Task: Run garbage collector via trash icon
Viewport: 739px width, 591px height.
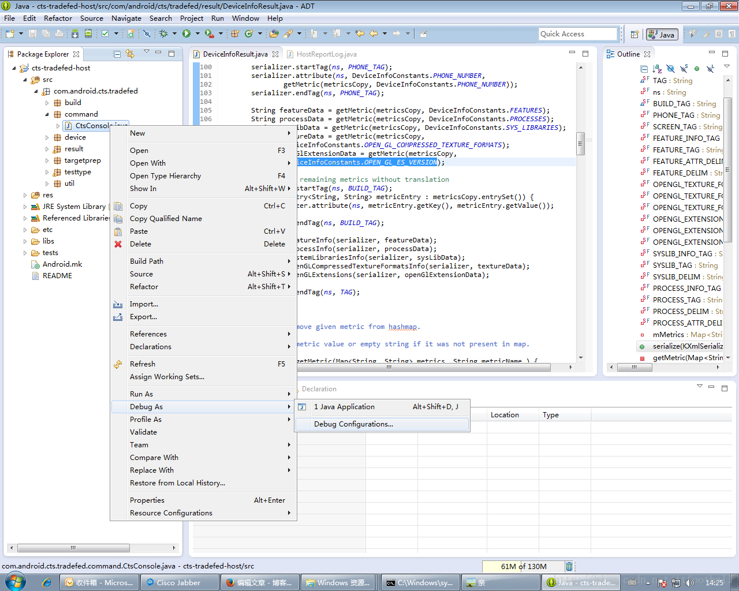Action: pyautogui.click(x=569, y=566)
